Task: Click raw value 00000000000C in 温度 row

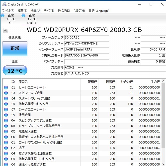Action: (149, 148)
